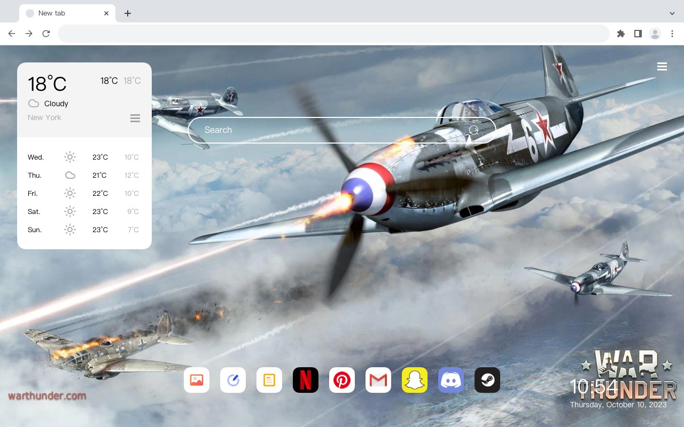Click the Fri. sunny forecast icon
This screenshot has height=427, width=684.
(x=70, y=193)
